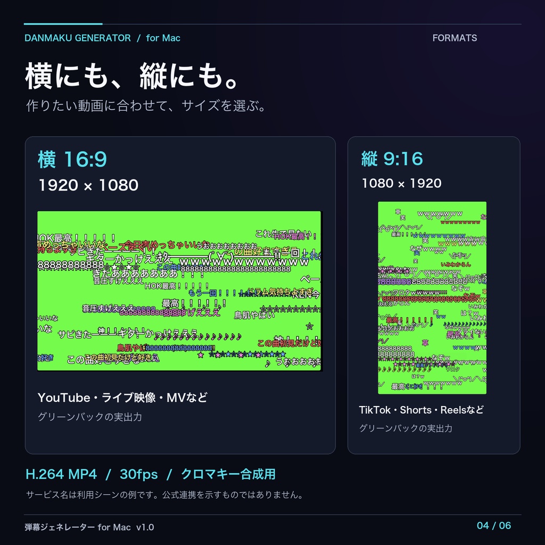Click 'グリーンバックの実出力' under the YouTube caption
This screenshot has height=545, width=545.
coord(89,417)
